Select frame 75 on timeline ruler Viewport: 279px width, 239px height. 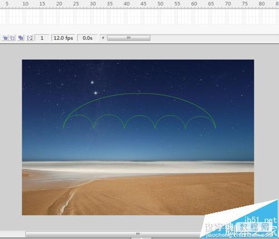(245, 4)
